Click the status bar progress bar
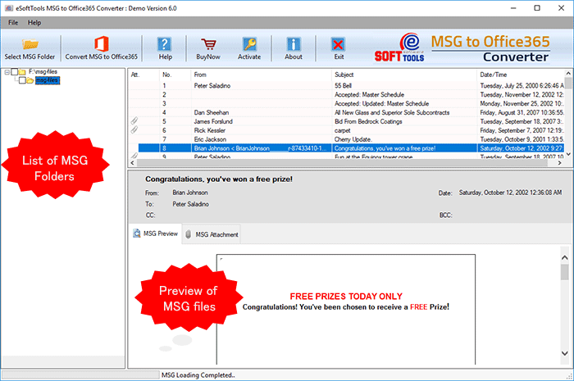Image resolution: width=574 pixels, height=381 pixels. click(x=80, y=374)
